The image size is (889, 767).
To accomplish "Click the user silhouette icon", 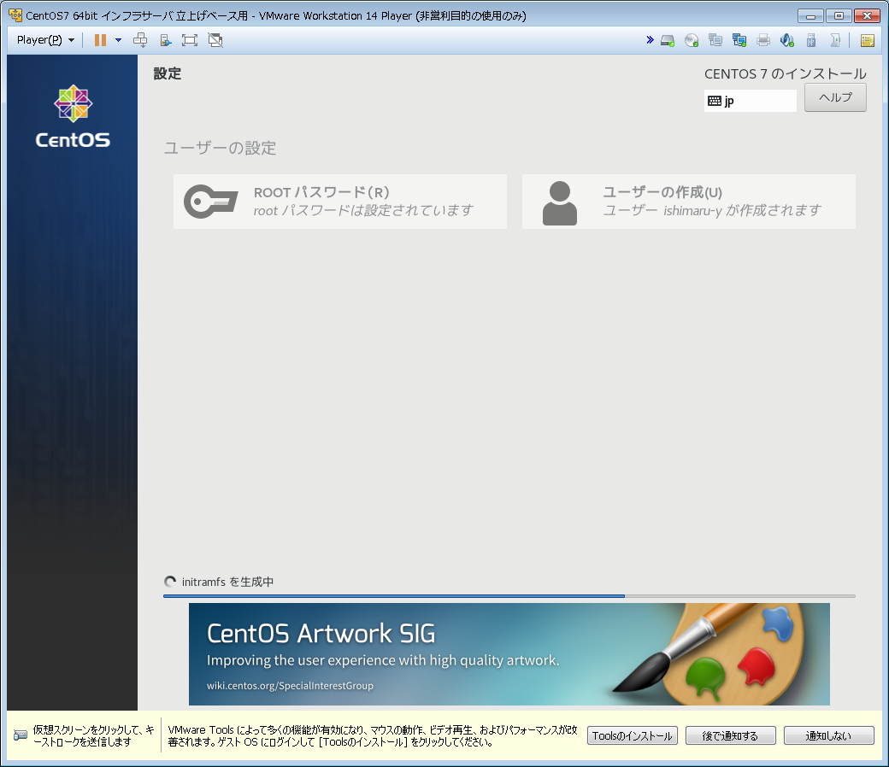I will click(560, 202).
